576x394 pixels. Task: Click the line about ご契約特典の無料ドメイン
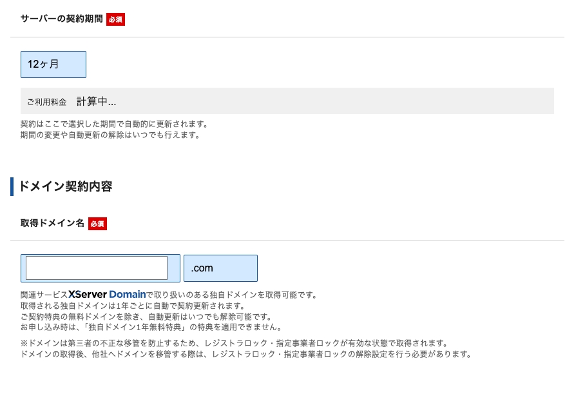pyautogui.click(x=145, y=317)
